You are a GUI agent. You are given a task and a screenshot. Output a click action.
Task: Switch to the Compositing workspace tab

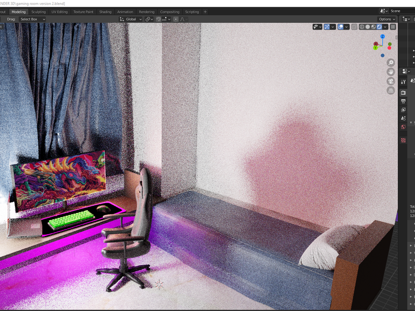pyautogui.click(x=170, y=11)
